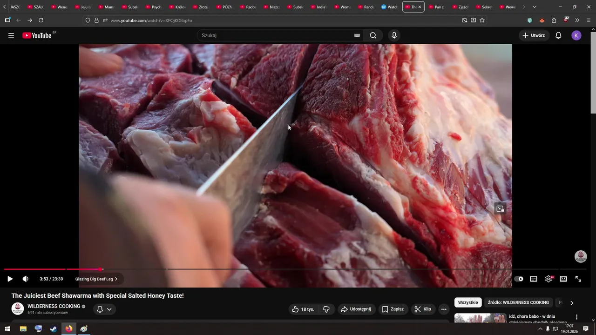This screenshot has height=335, width=596.
Task: Select the Źródło: WILDERNESS COOKING chip
Action: (518, 302)
